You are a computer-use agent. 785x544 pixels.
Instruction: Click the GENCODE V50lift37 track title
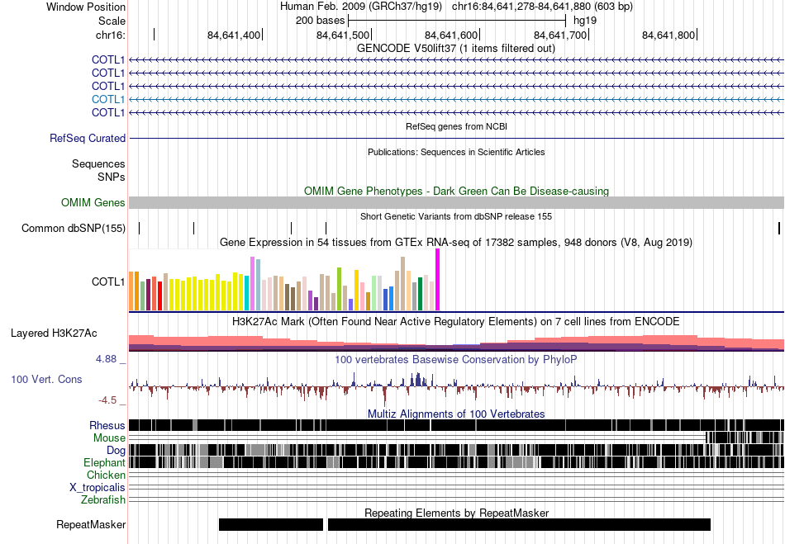click(456, 49)
